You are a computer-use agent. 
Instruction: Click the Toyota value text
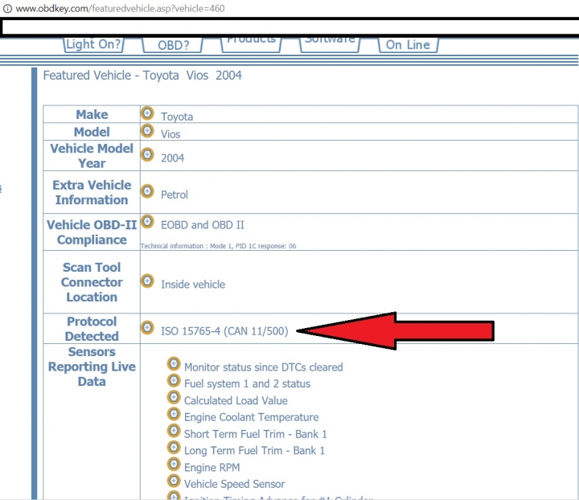[177, 117]
